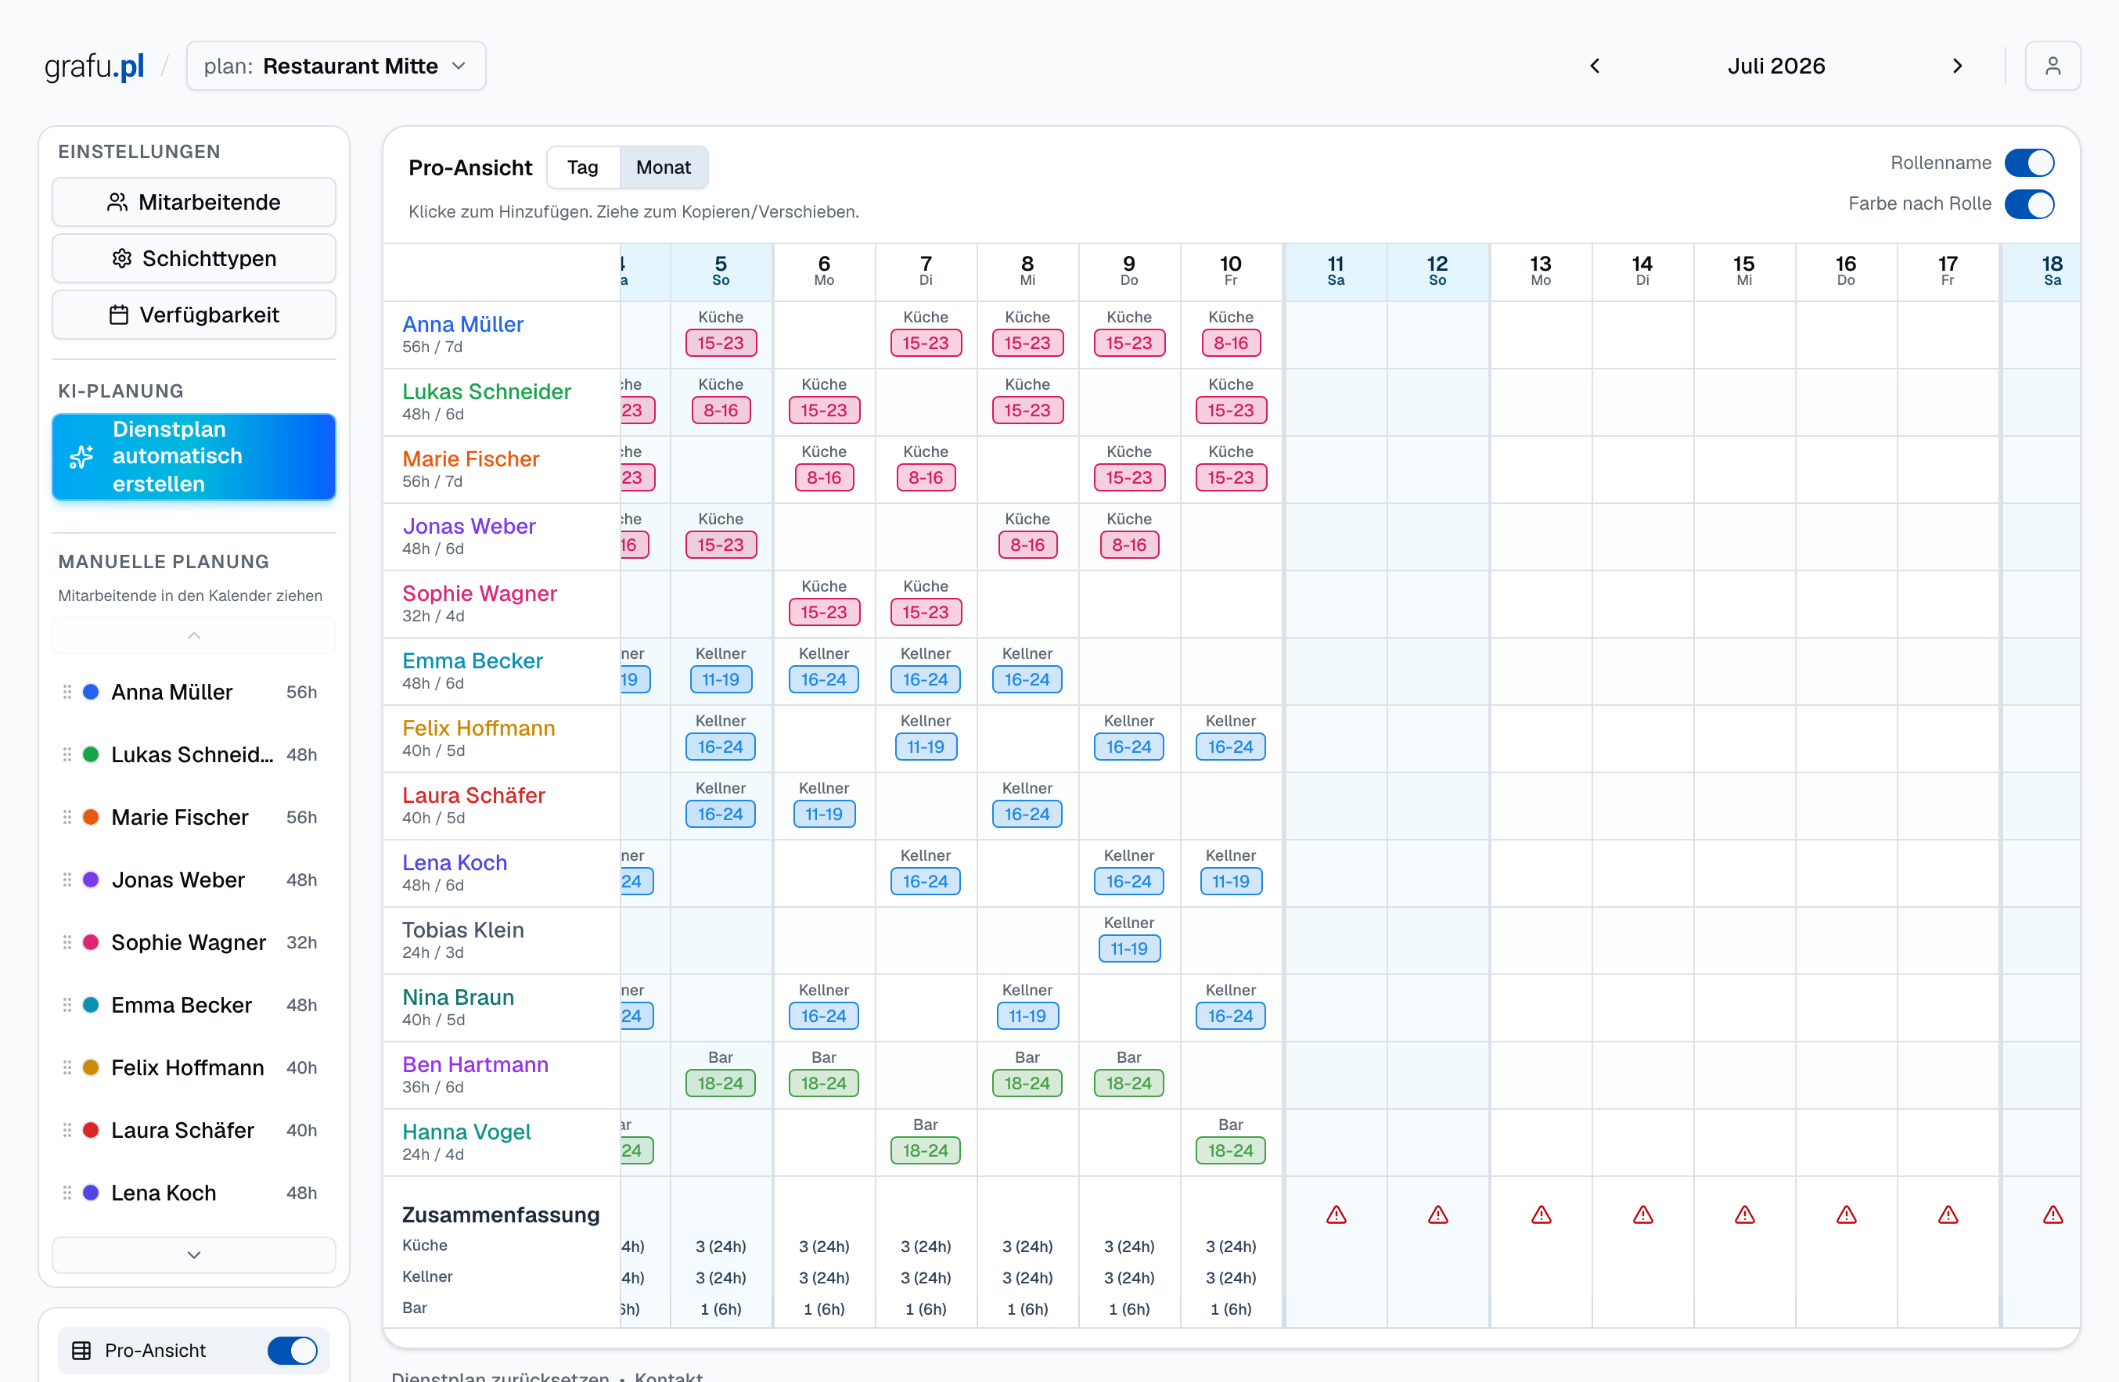Viewport: 2119px width, 1382px height.
Task: Grab drag handle beside Marie Fischer
Action: coord(67,818)
